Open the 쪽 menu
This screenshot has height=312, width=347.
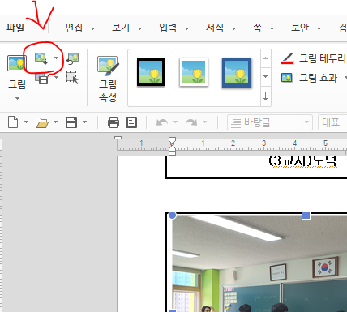257,28
